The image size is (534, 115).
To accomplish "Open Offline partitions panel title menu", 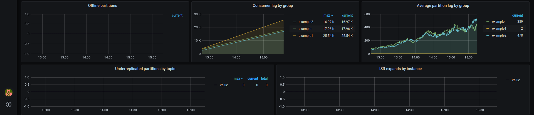I will (102, 6).
